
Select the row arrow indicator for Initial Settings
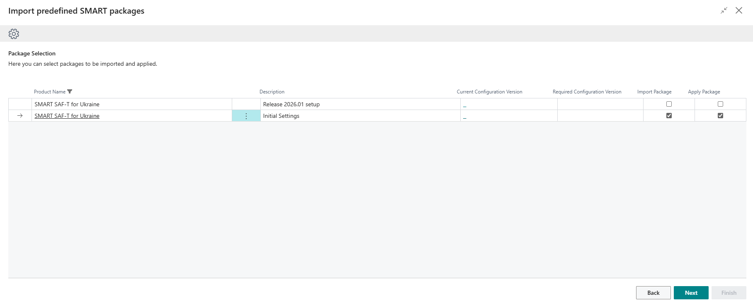pyautogui.click(x=20, y=116)
